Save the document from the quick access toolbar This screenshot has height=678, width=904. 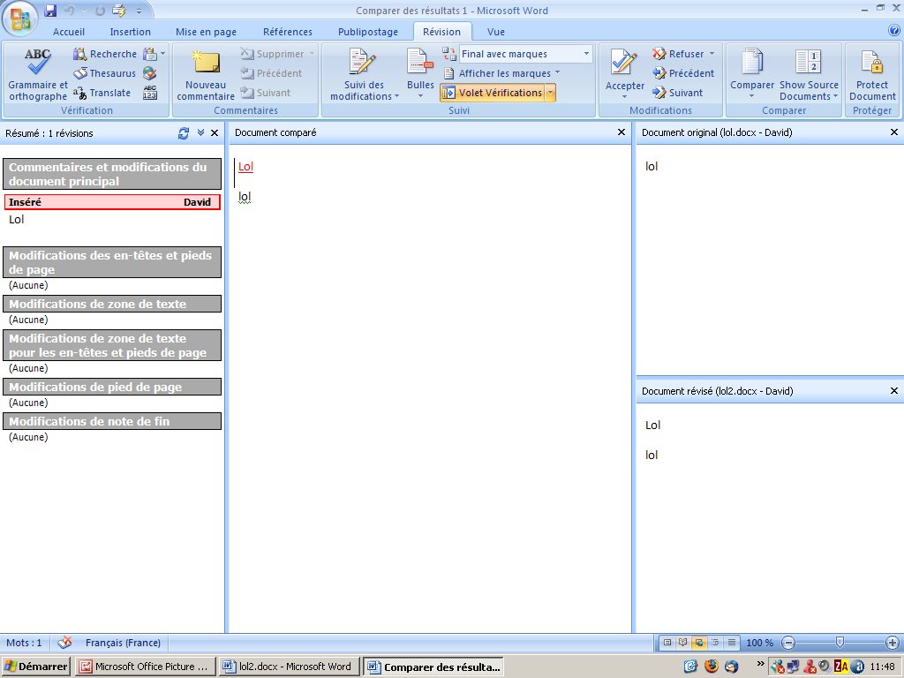coord(50,11)
